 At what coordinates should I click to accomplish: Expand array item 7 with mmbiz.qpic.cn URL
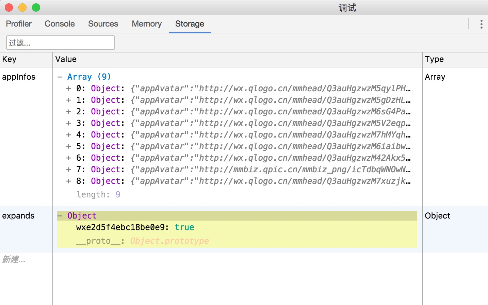(68, 170)
